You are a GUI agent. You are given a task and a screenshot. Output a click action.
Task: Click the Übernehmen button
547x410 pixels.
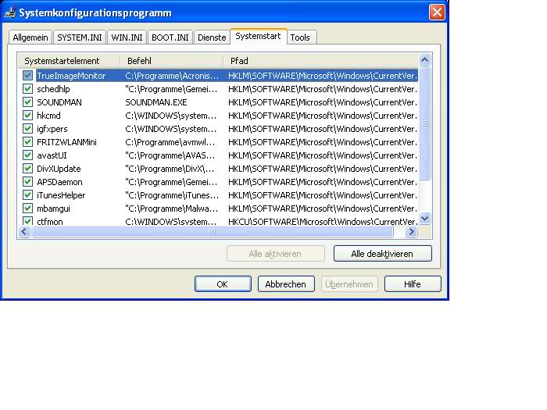pos(349,284)
